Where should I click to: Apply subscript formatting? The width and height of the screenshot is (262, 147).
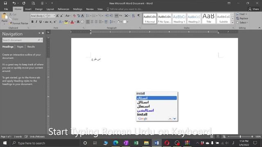(x=51, y=22)
